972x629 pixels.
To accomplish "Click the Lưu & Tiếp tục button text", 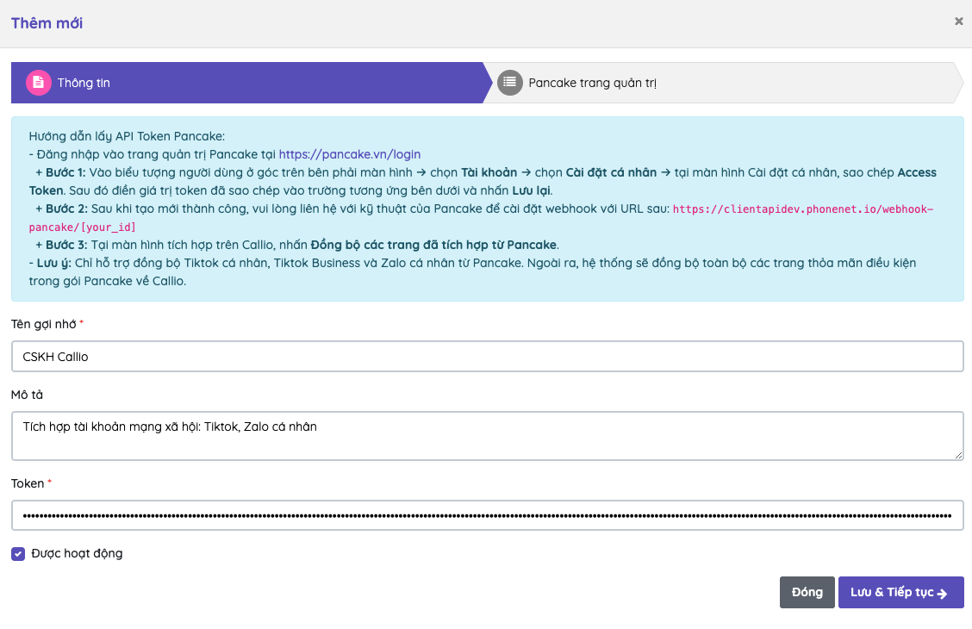I will coord(891,593).
